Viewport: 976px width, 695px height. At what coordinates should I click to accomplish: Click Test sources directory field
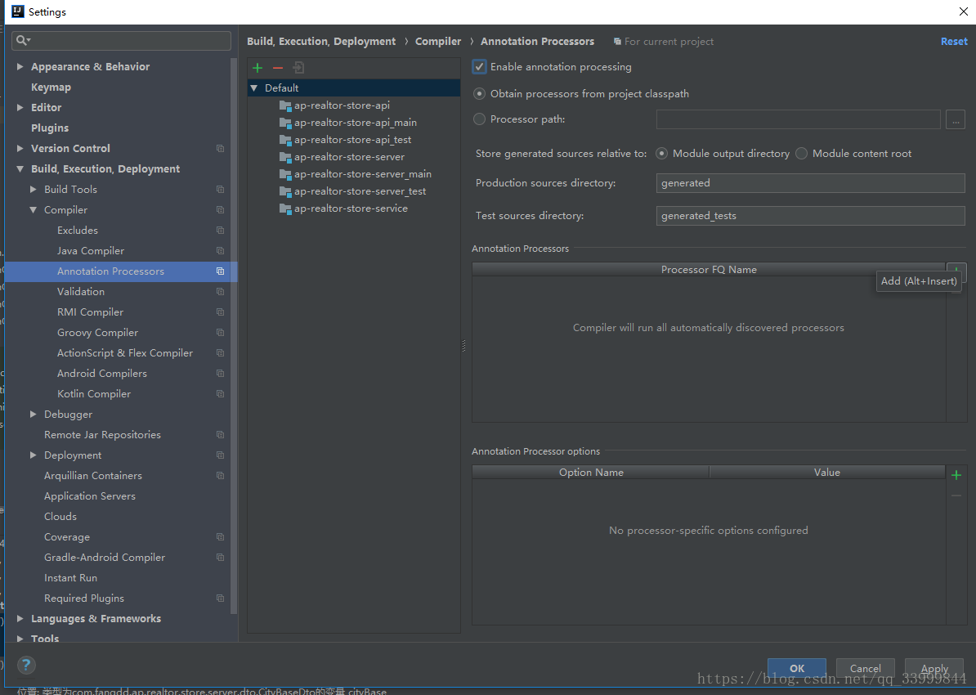pos(810,216)
